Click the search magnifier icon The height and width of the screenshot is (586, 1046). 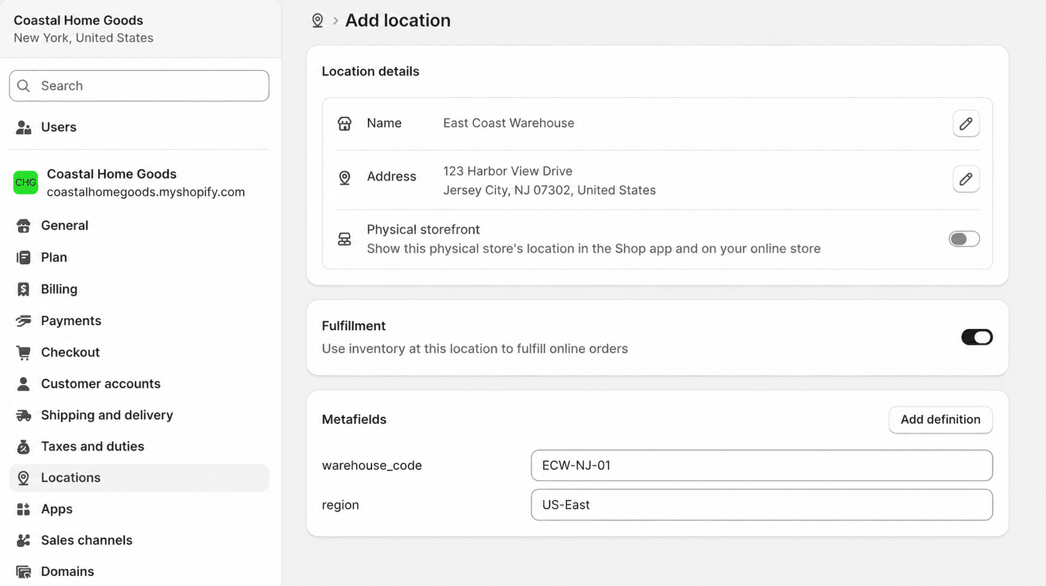coord(24,85)
